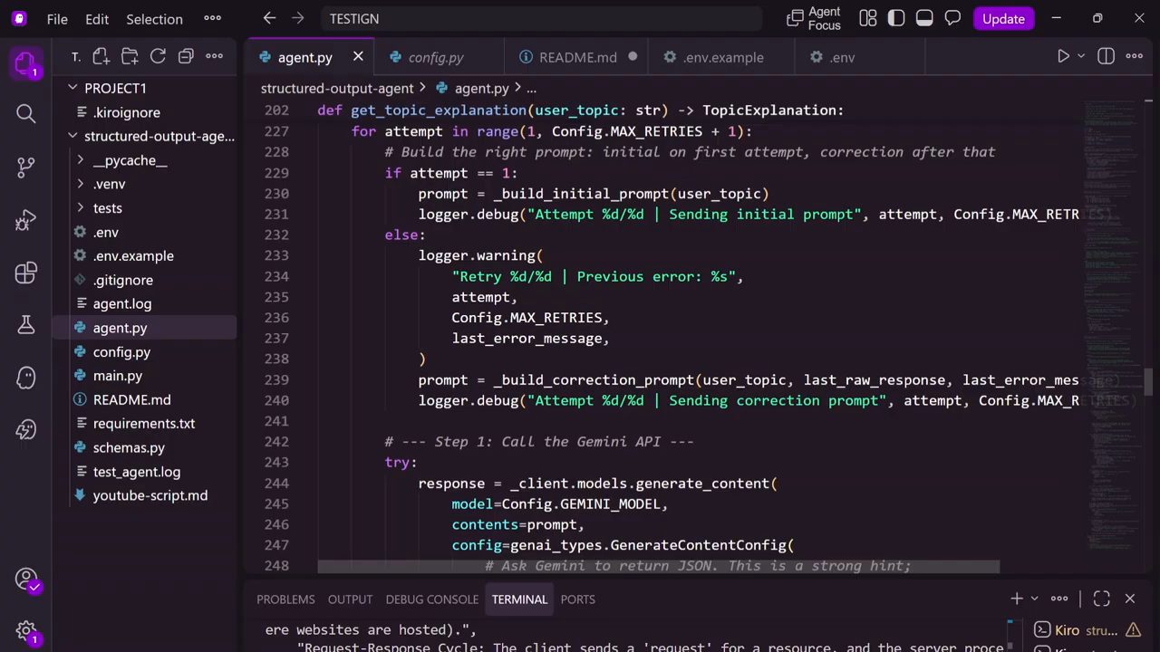
Task: Split the editor to the right
Action: (1106, 56)
